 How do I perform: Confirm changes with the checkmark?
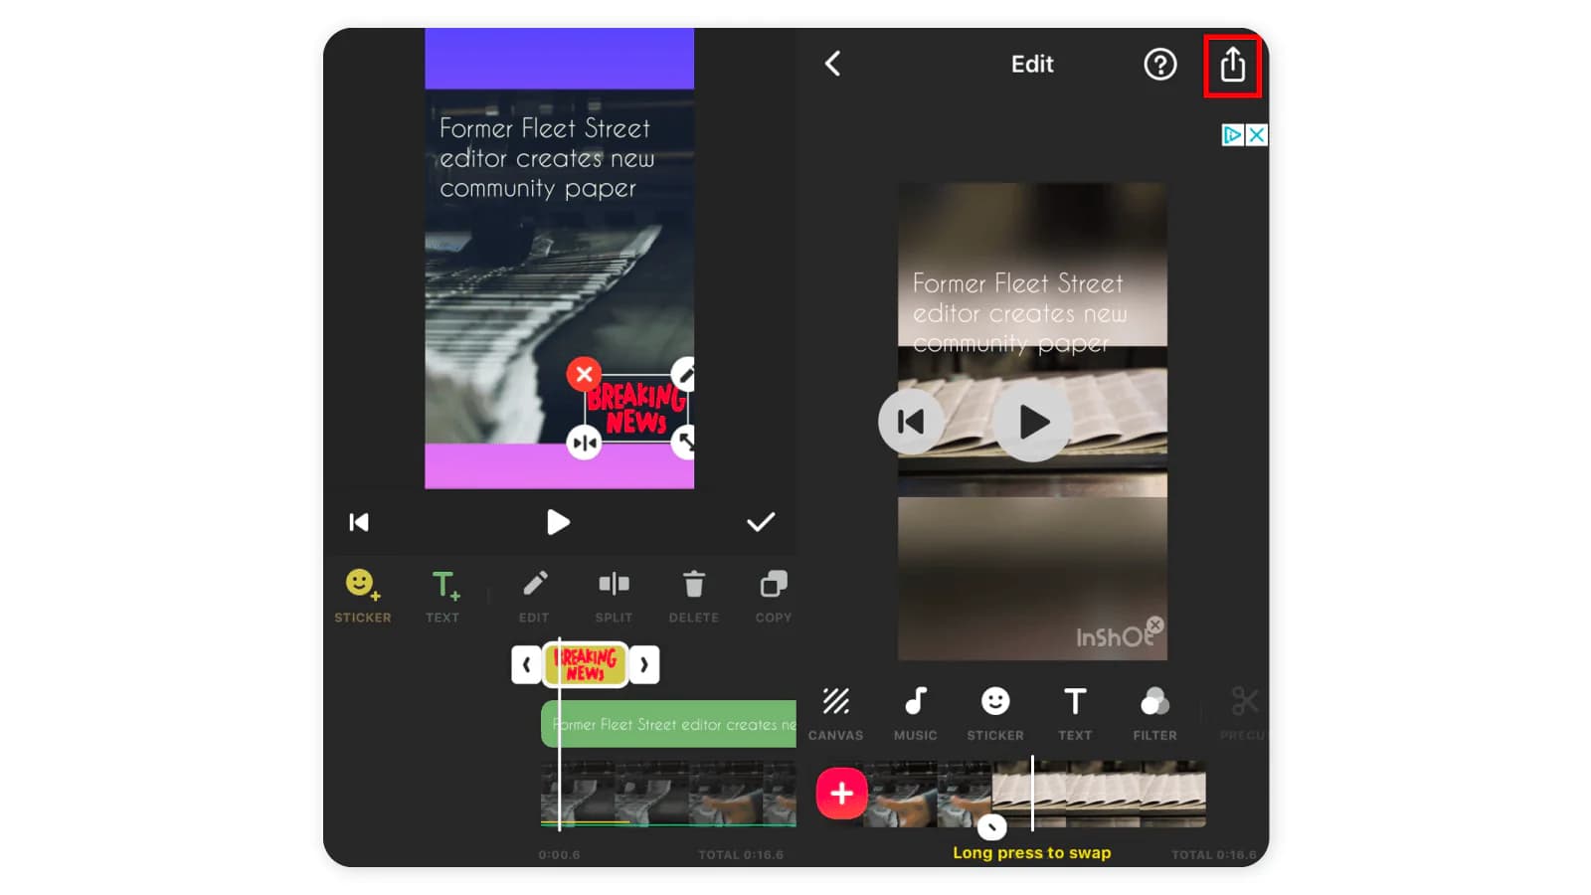(x=761, y=522)
